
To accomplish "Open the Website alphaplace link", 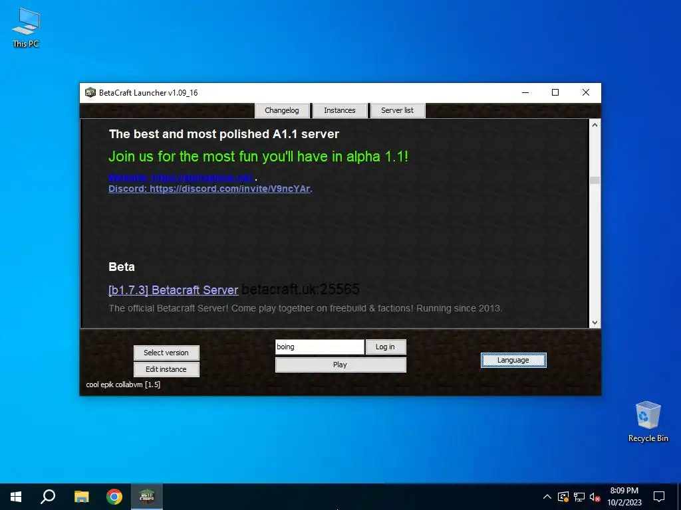I will coord(181,177).
